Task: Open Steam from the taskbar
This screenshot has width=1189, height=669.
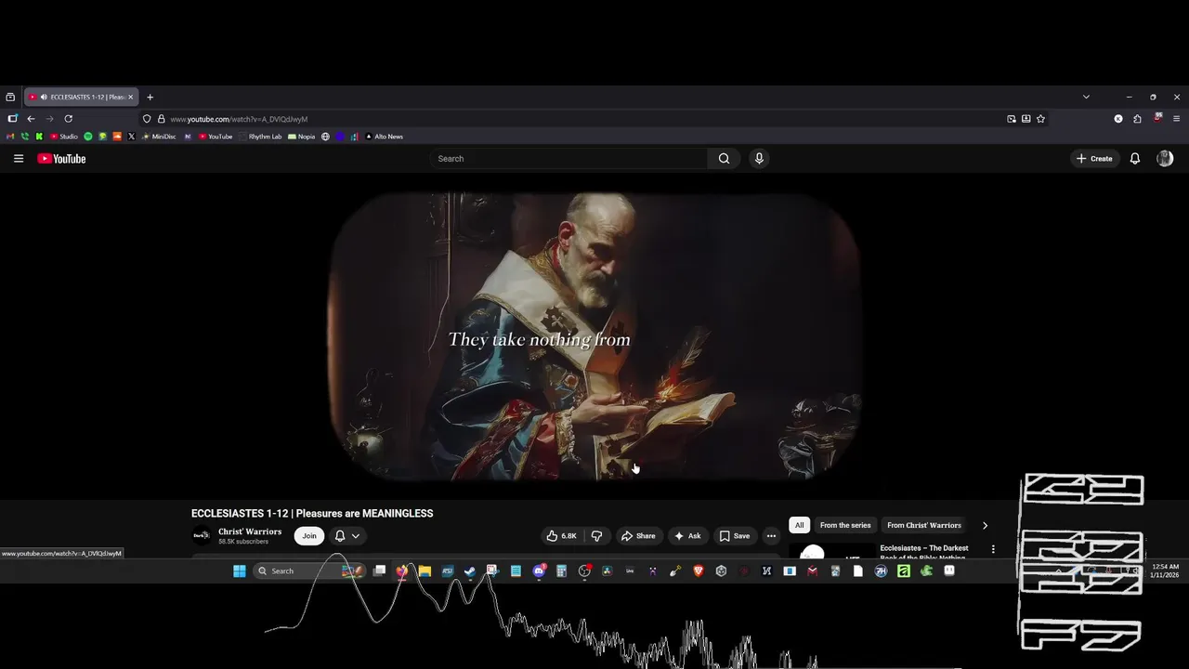Action: tap(470, 571)
